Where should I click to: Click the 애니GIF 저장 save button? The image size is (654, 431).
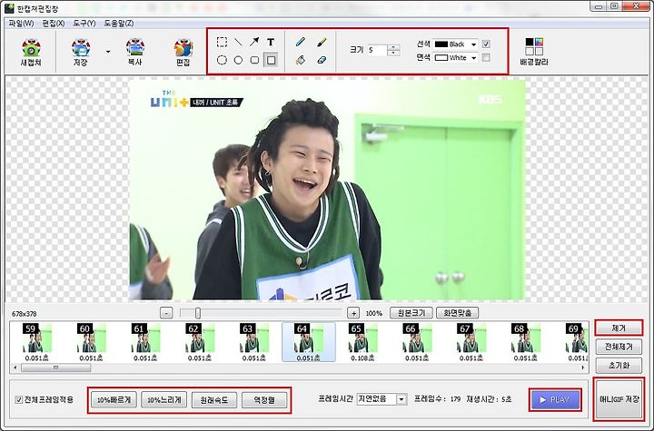(x=619, y=399)
